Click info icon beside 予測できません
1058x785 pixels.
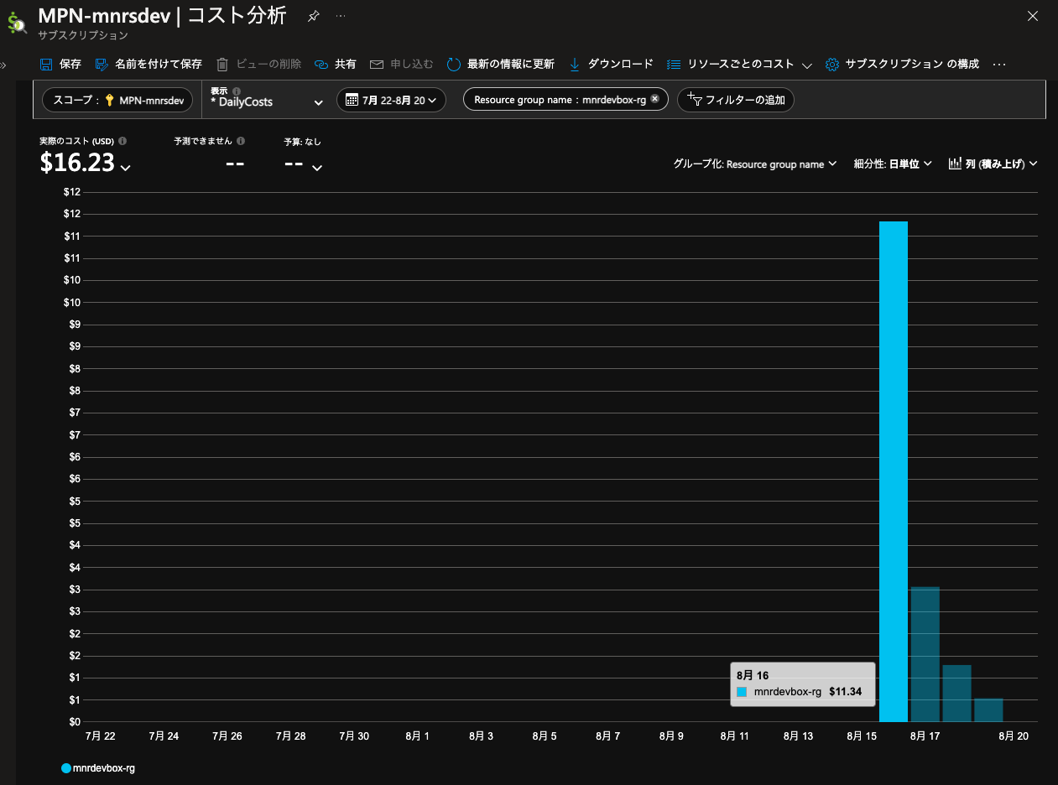[241, 141]
